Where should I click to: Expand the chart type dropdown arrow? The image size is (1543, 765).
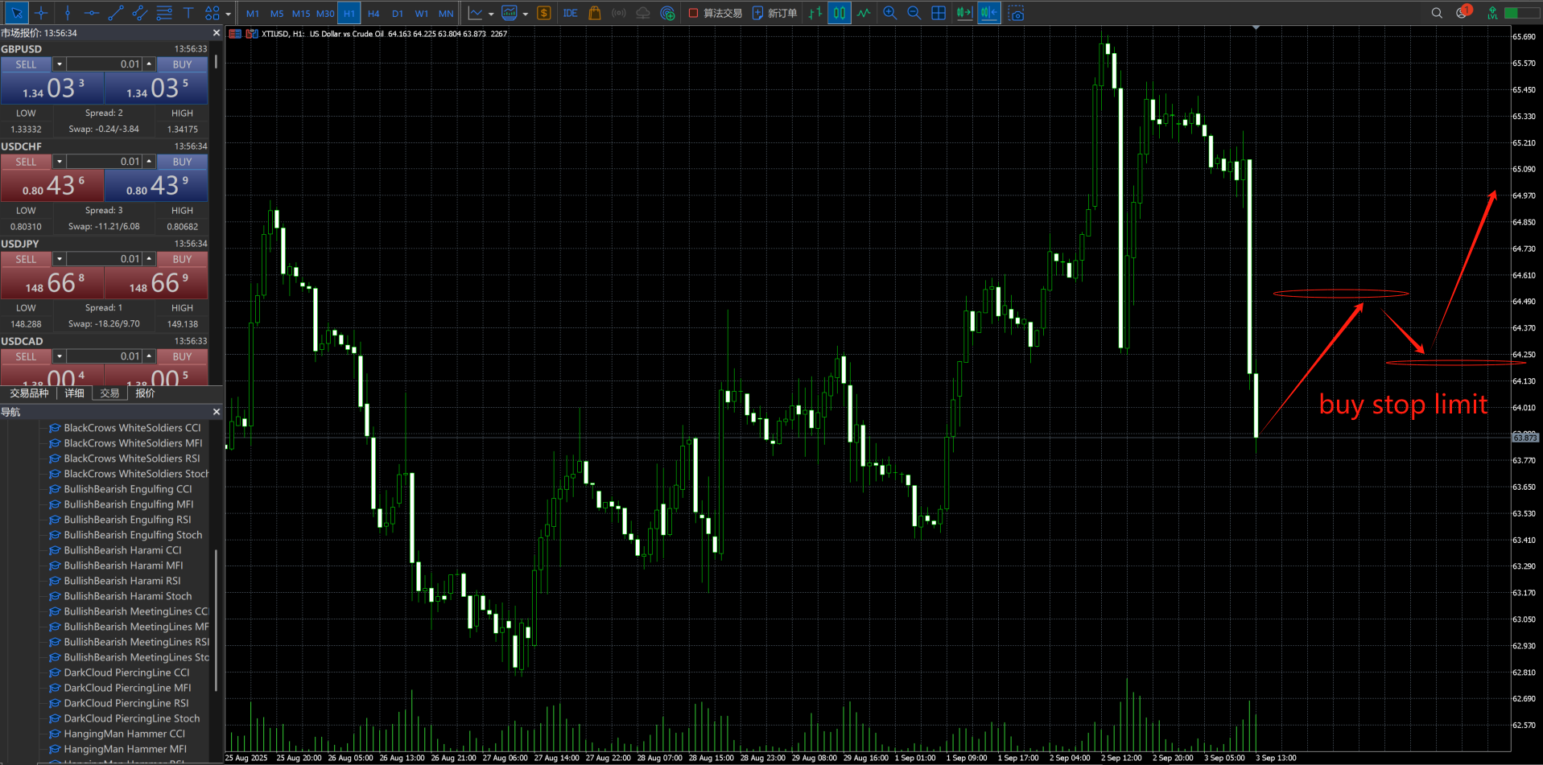pyautogui.click(x=491, y=14)
